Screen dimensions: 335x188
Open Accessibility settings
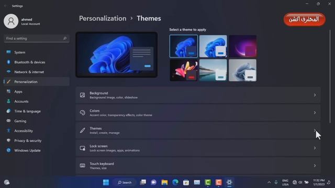(x=36, y=131)
